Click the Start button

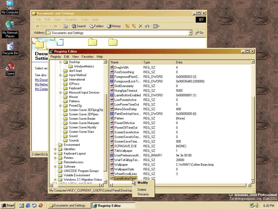coord(8,205)
